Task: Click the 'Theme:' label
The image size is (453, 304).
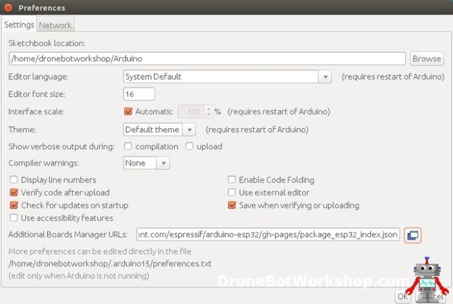Action: [x=22, y=129]
